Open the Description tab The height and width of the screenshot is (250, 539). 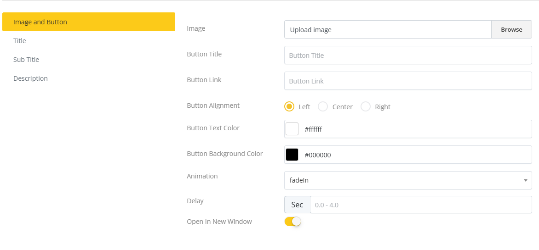click(x=30, y=78)
